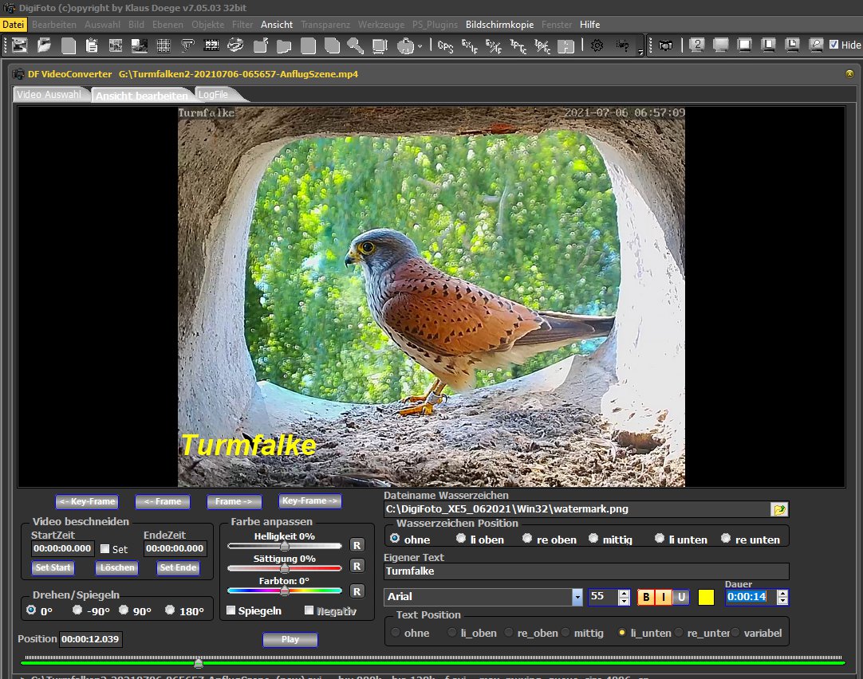Click the film strip video toolbar icon
This screenshot has height=679, width=863.
pos(211,45)
